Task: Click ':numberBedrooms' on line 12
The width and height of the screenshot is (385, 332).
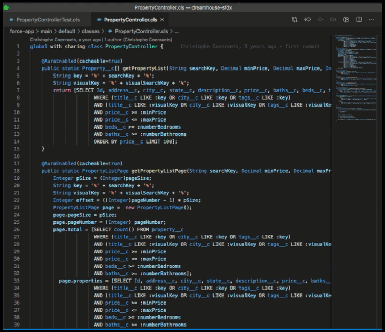Action: pos(159,127)
